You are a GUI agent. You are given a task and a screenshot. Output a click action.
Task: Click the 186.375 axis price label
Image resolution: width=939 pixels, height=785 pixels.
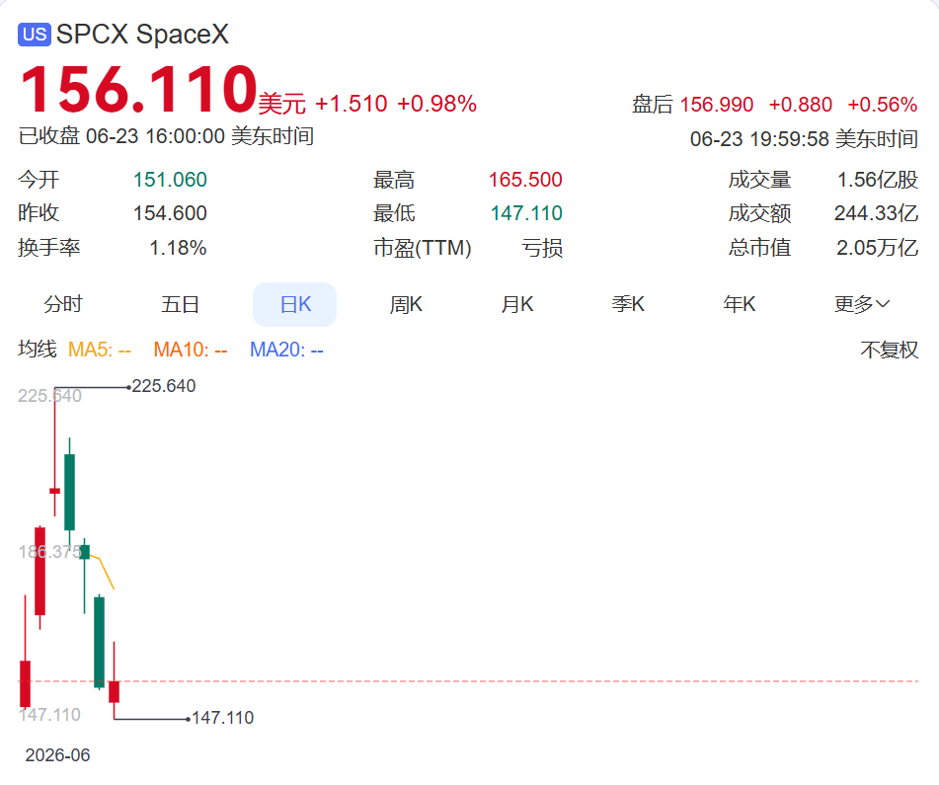49,552
